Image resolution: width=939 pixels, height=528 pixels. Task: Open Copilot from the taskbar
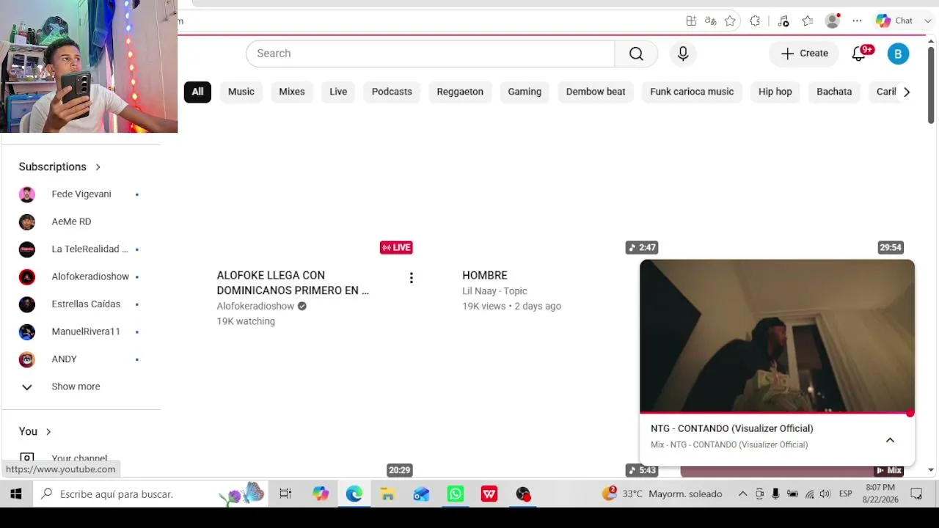pyautogui.click(x=321, y=494)
